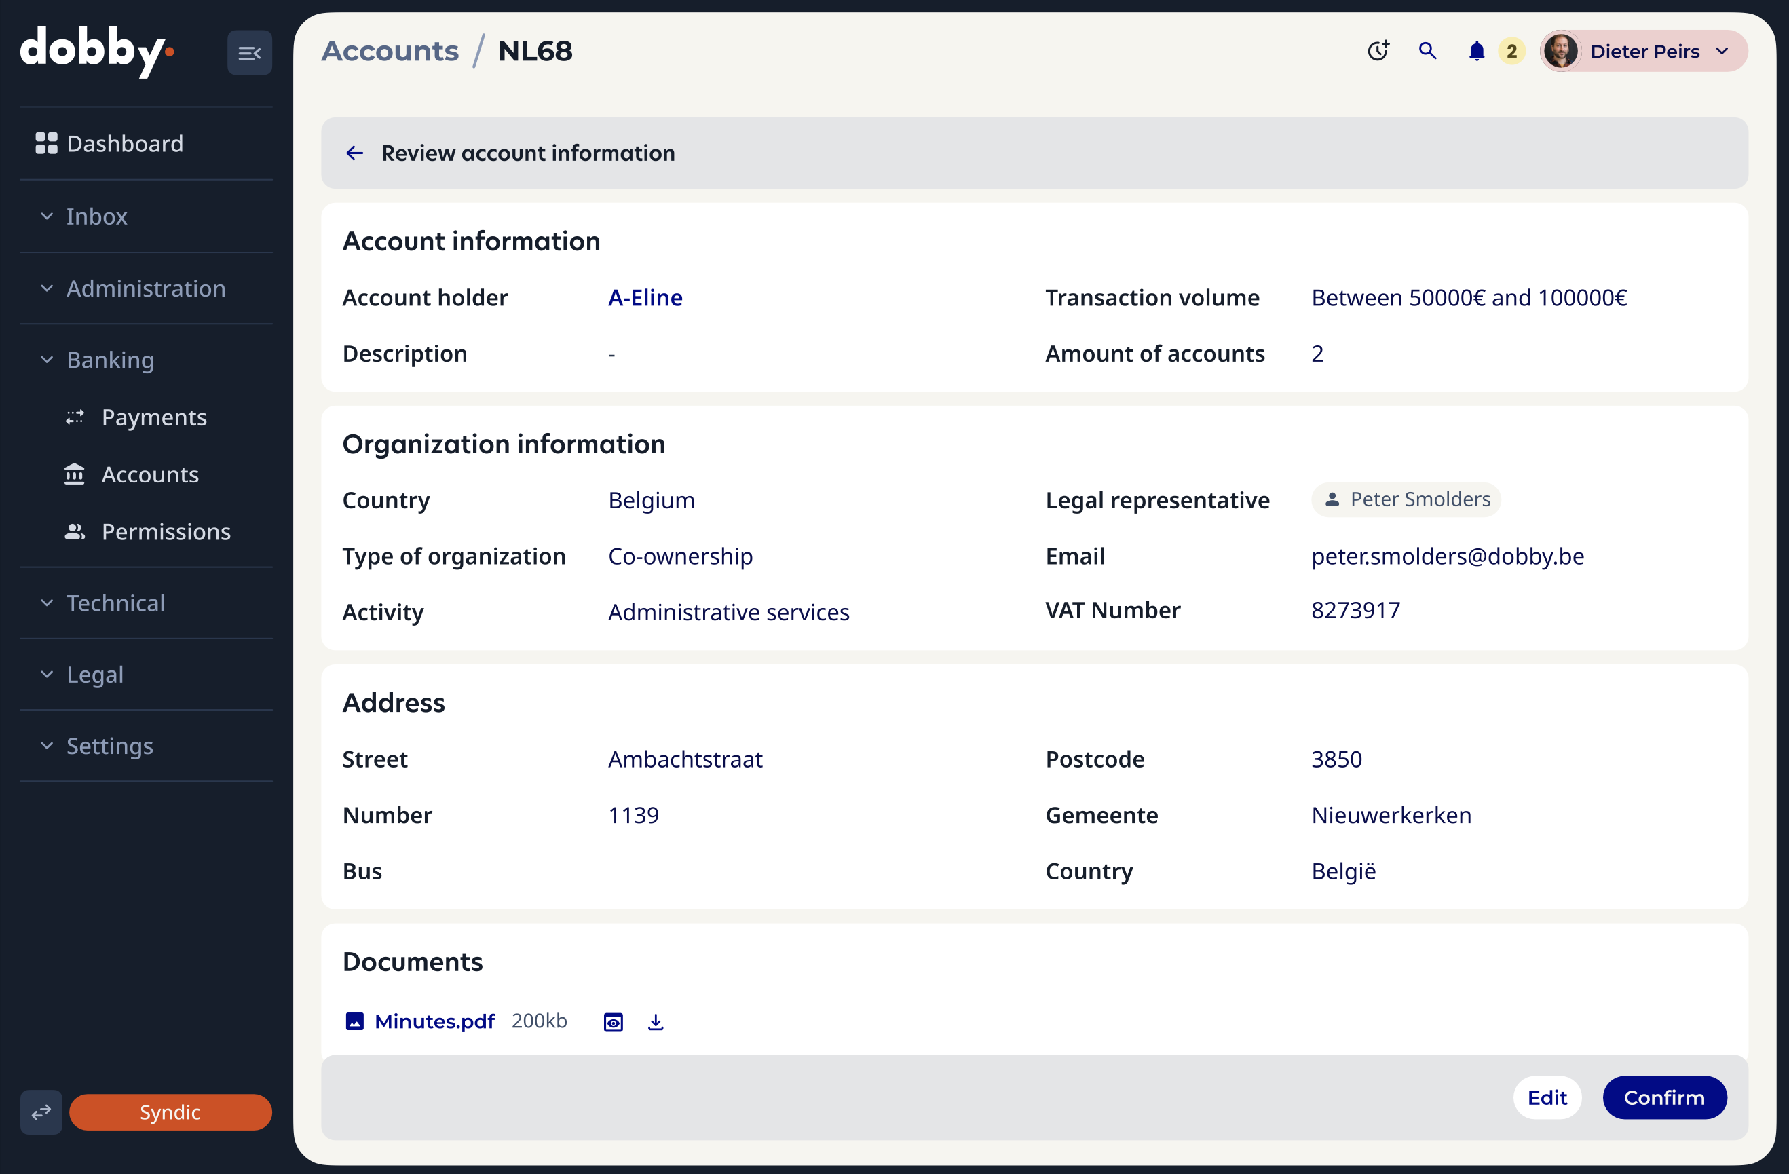Open the A-Eline account holder link

(645, 298)
